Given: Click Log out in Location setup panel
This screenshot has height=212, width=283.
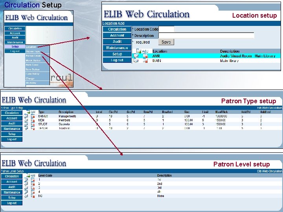Looking at the screenshot, I should click(117, 60).
